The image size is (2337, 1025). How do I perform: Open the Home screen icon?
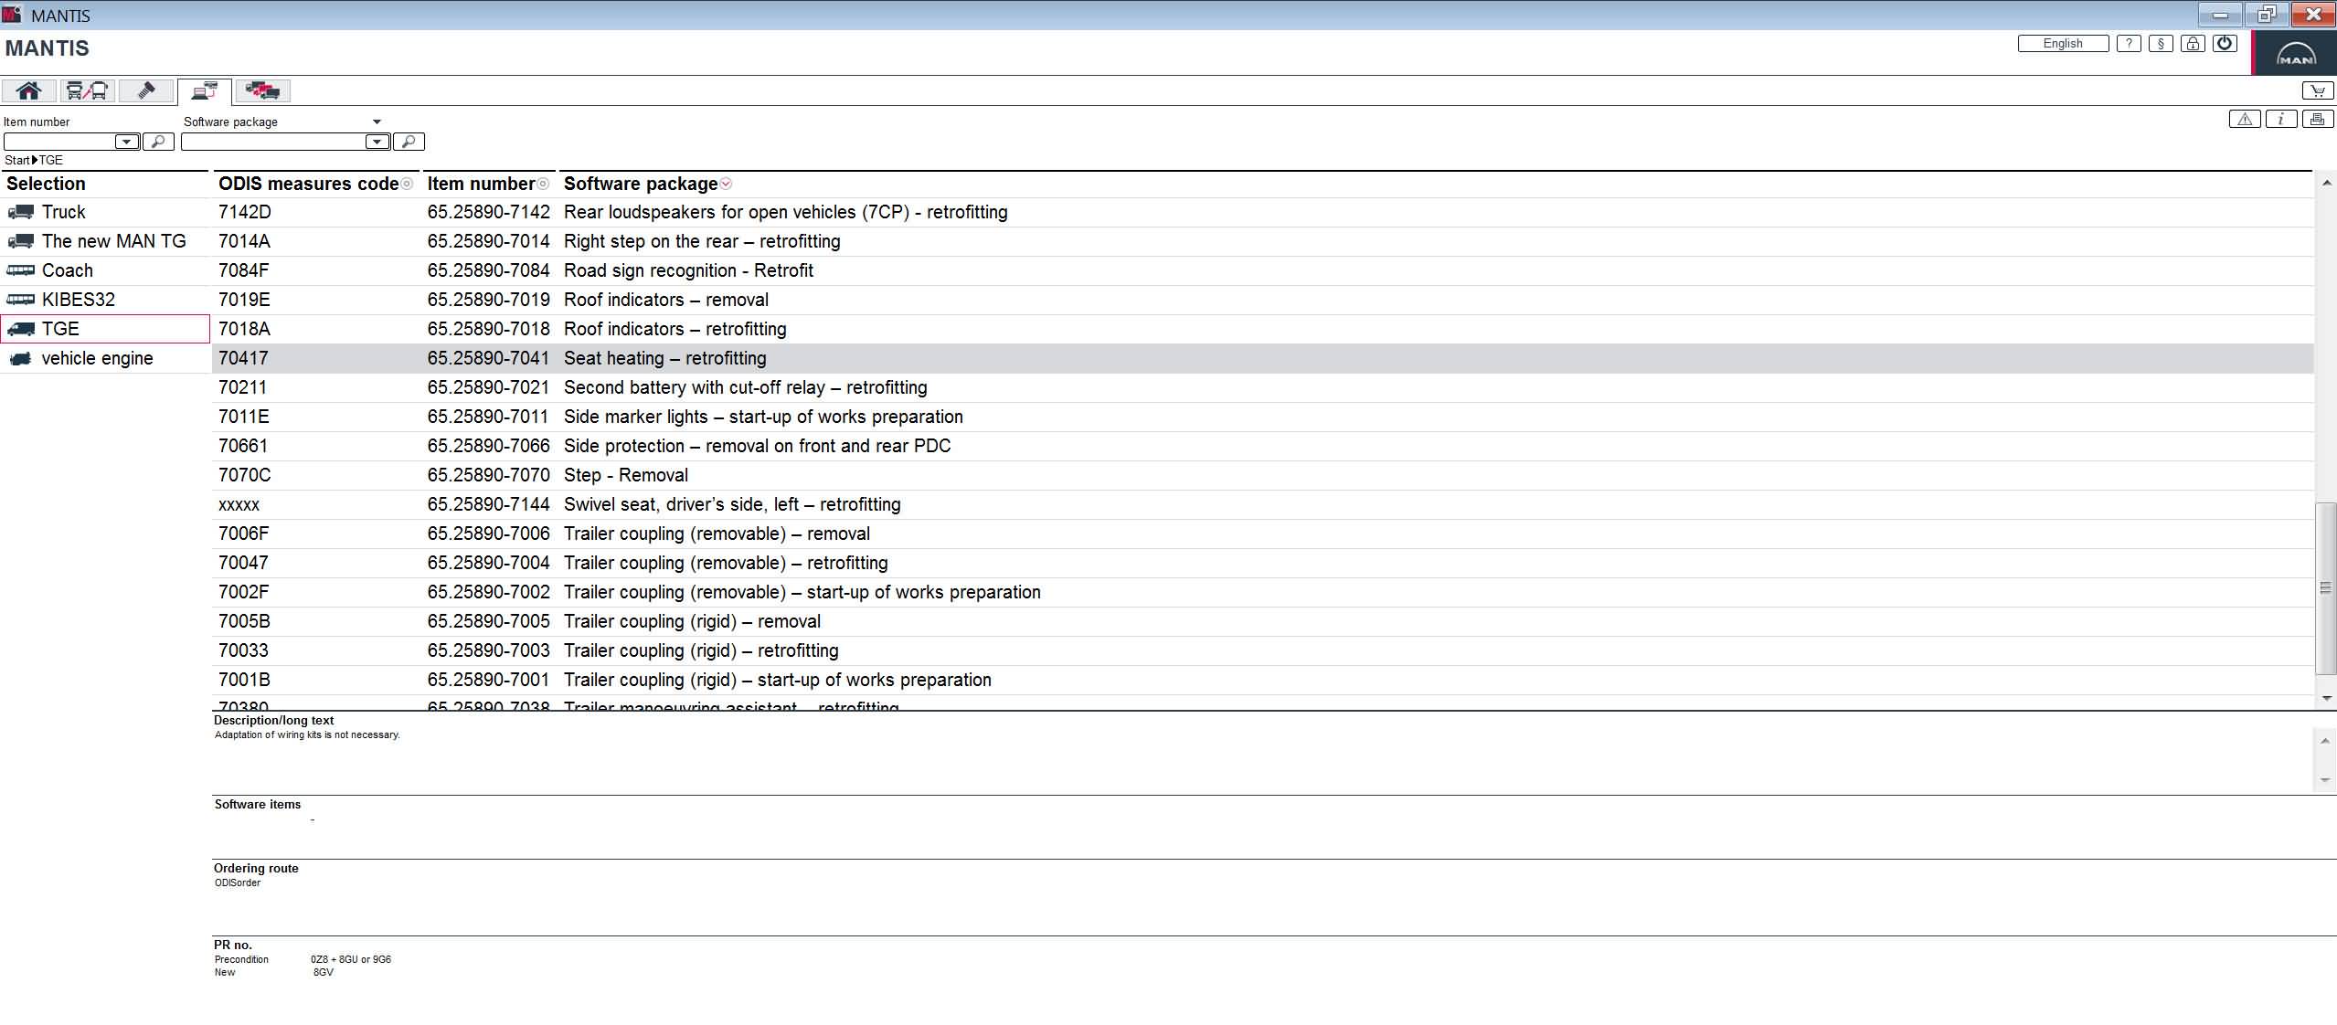coord(28,90)
